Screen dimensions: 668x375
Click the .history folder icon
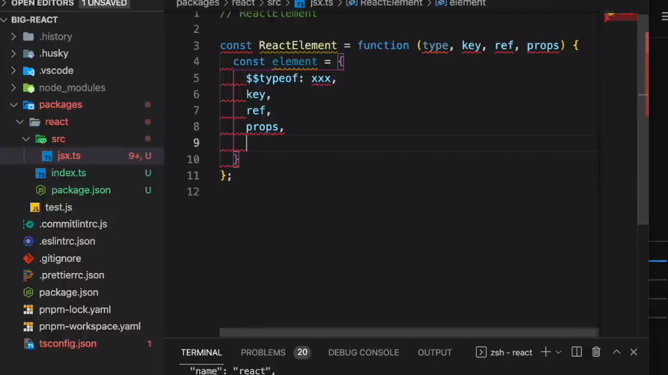(x=28, y=37)
